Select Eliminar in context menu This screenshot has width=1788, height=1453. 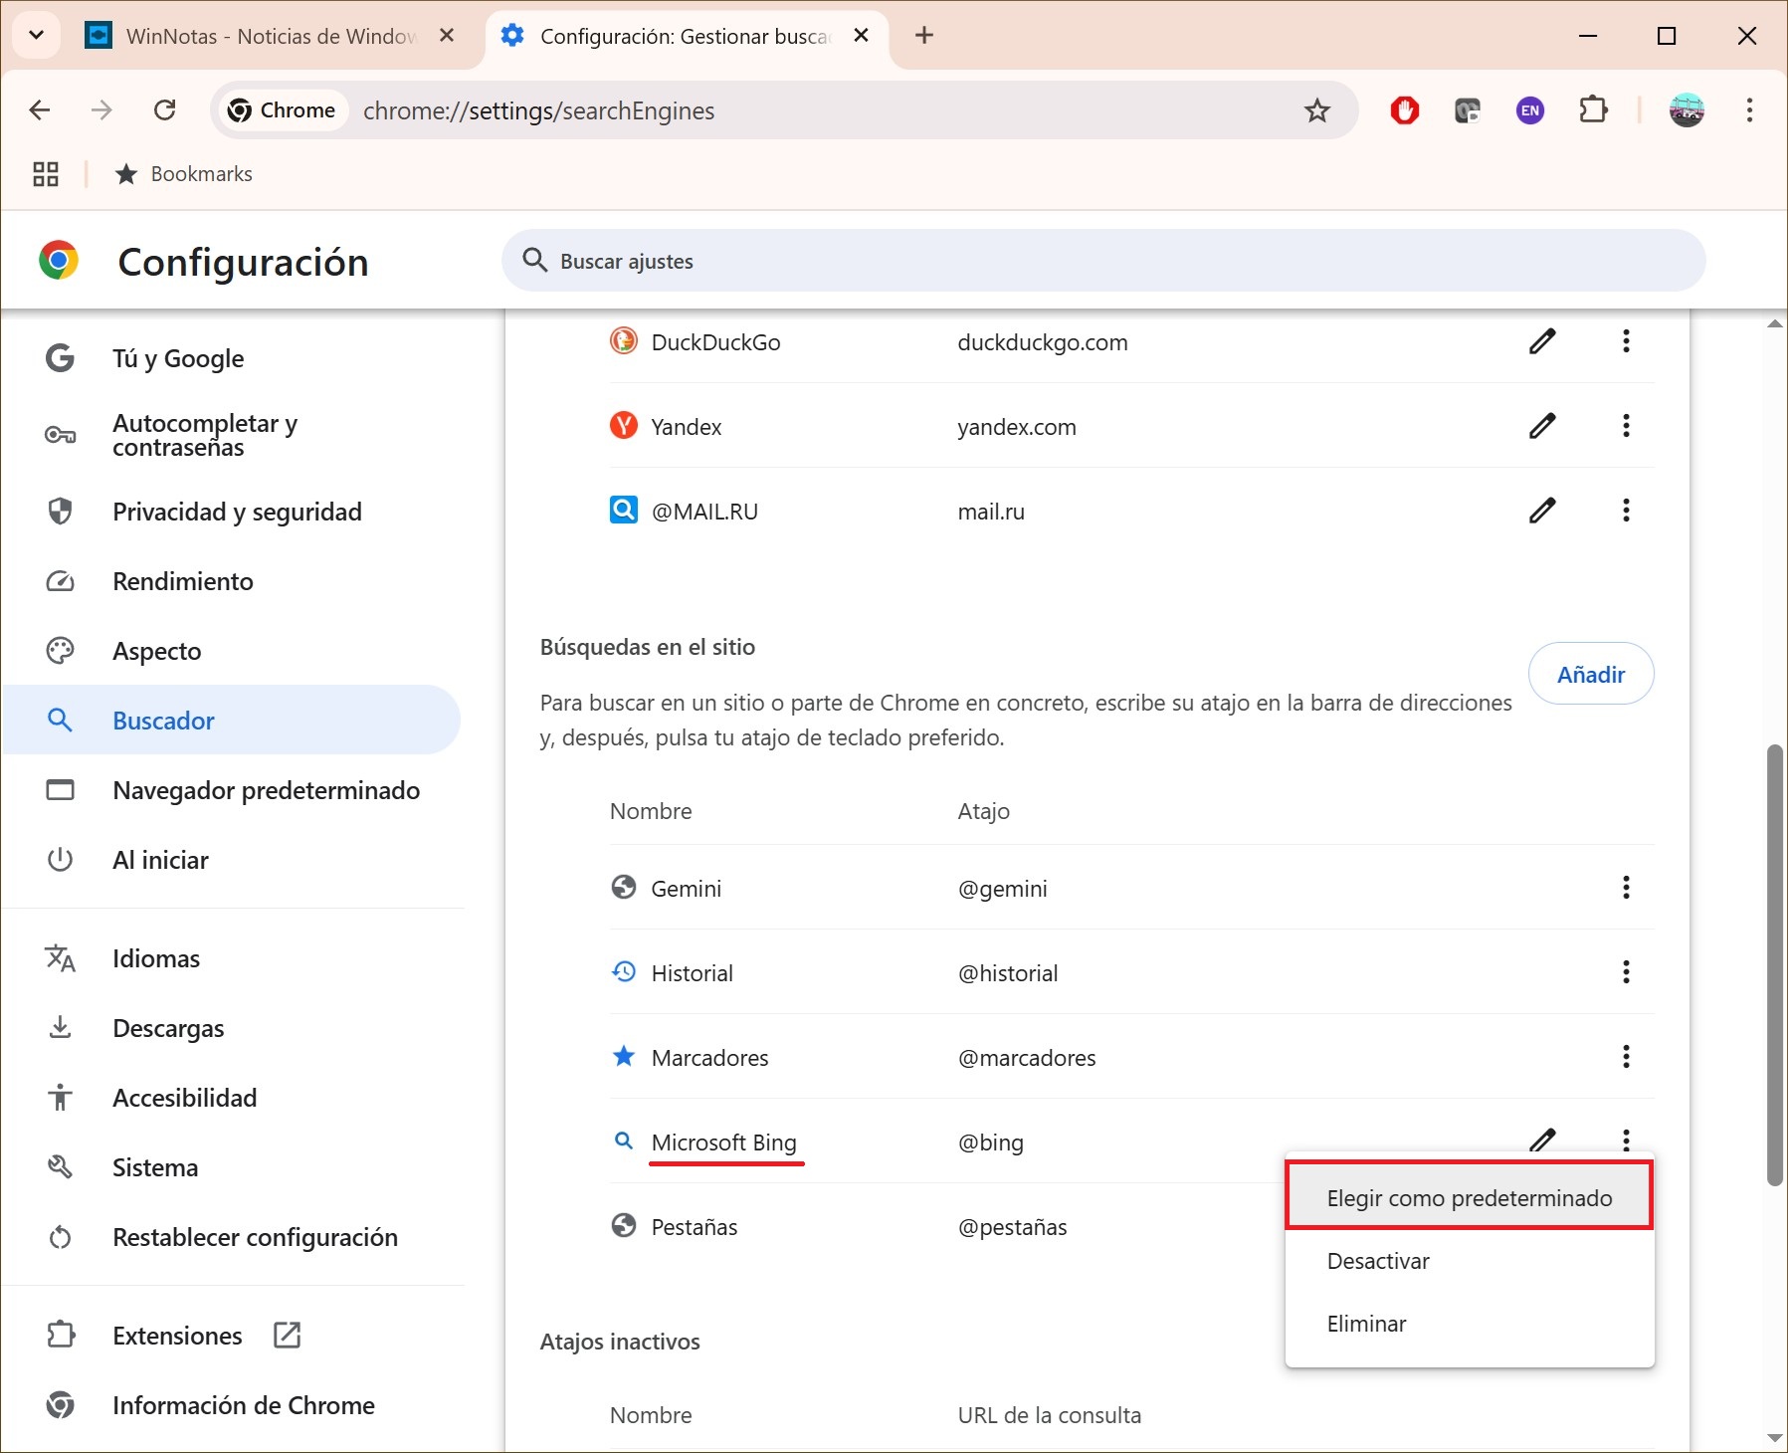(x=1469, y=1324)
